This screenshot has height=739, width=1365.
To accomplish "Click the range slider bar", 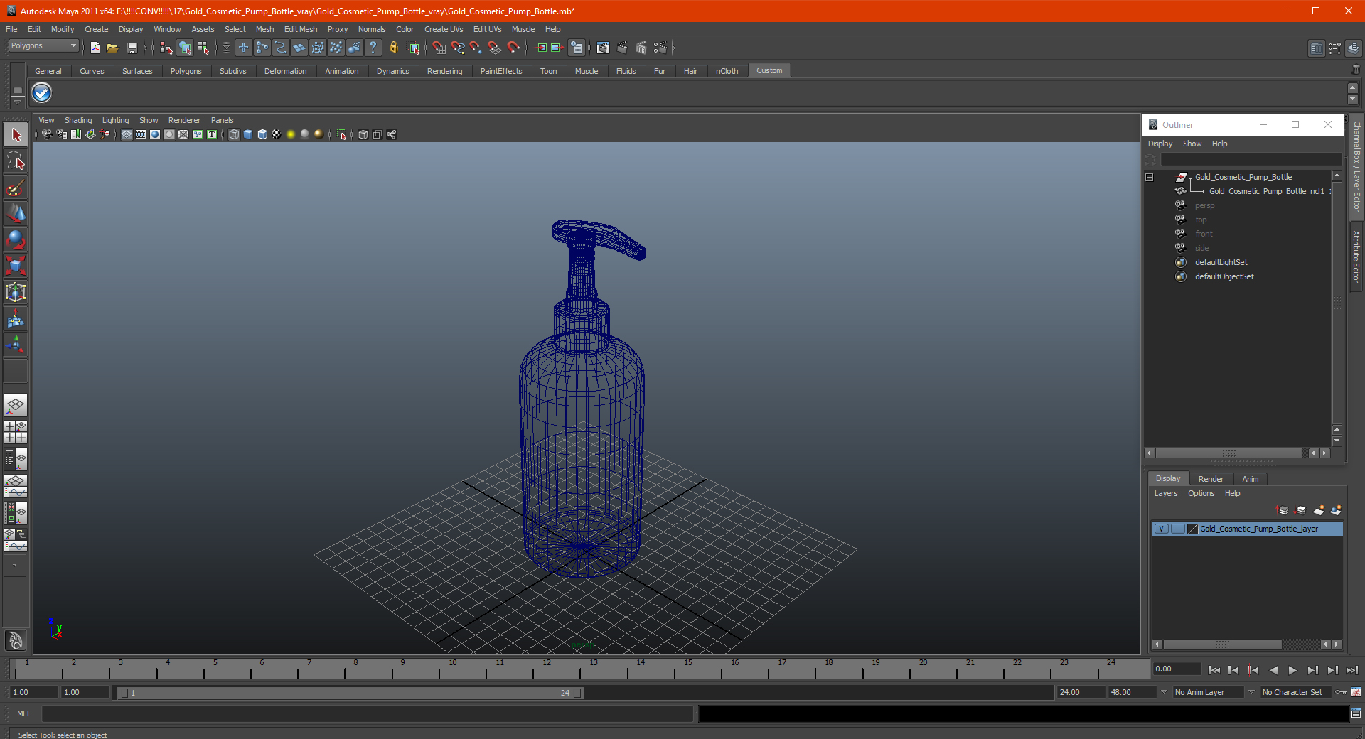I will tap(350, 693).
